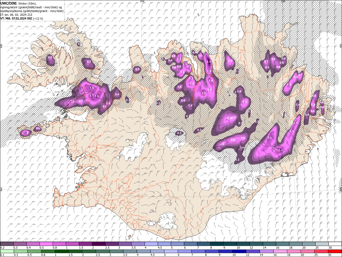Screen dimensions: 342x257
Task: Click the '1.7' precipitation value on the map
Action: (91, 96)
